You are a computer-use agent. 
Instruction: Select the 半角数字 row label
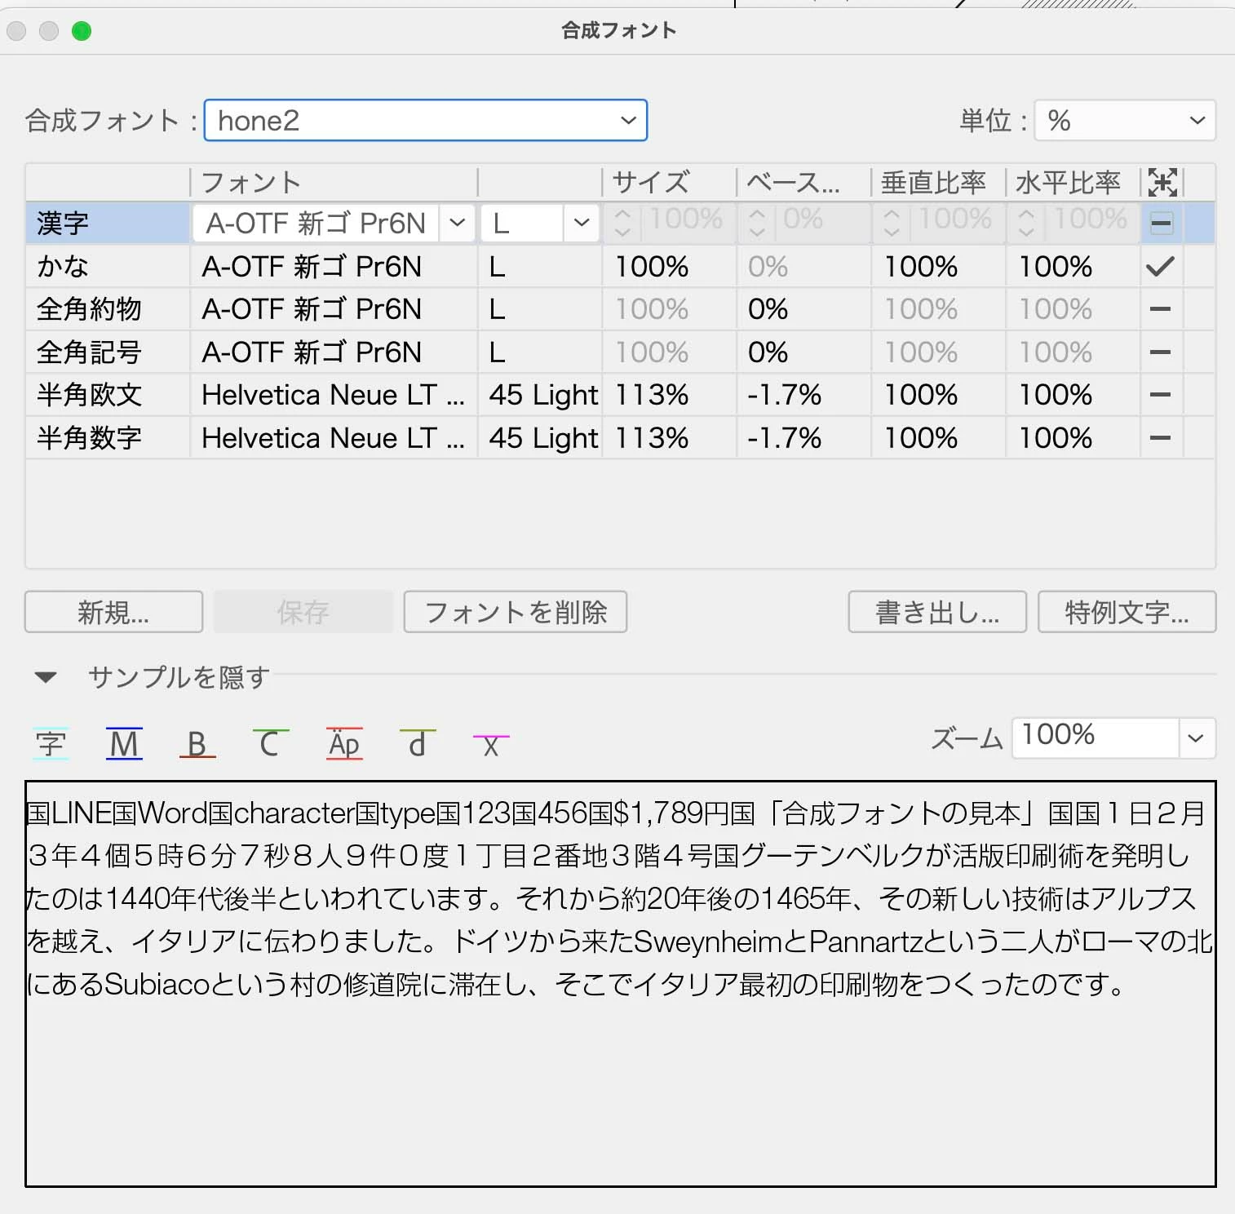coord(89,438)
